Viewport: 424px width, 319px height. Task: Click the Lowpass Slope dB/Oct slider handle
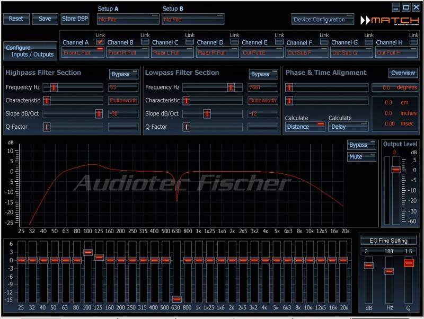(207, 114)
